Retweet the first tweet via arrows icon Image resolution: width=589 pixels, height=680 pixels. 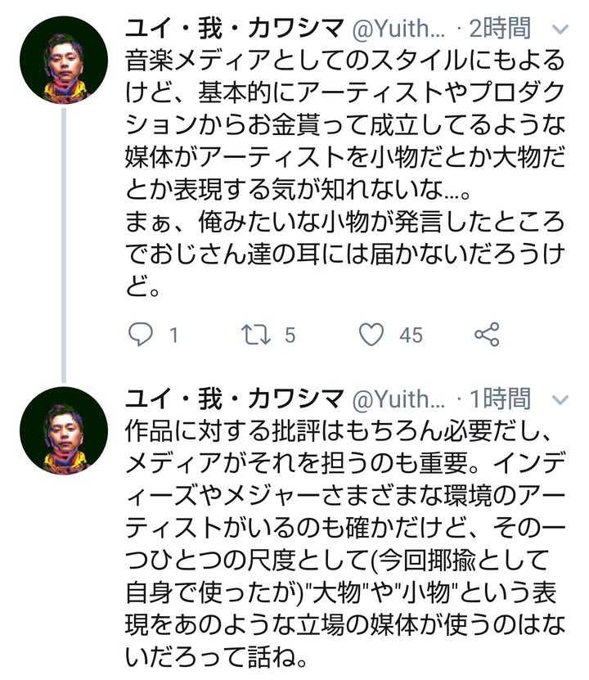(256, 335)
